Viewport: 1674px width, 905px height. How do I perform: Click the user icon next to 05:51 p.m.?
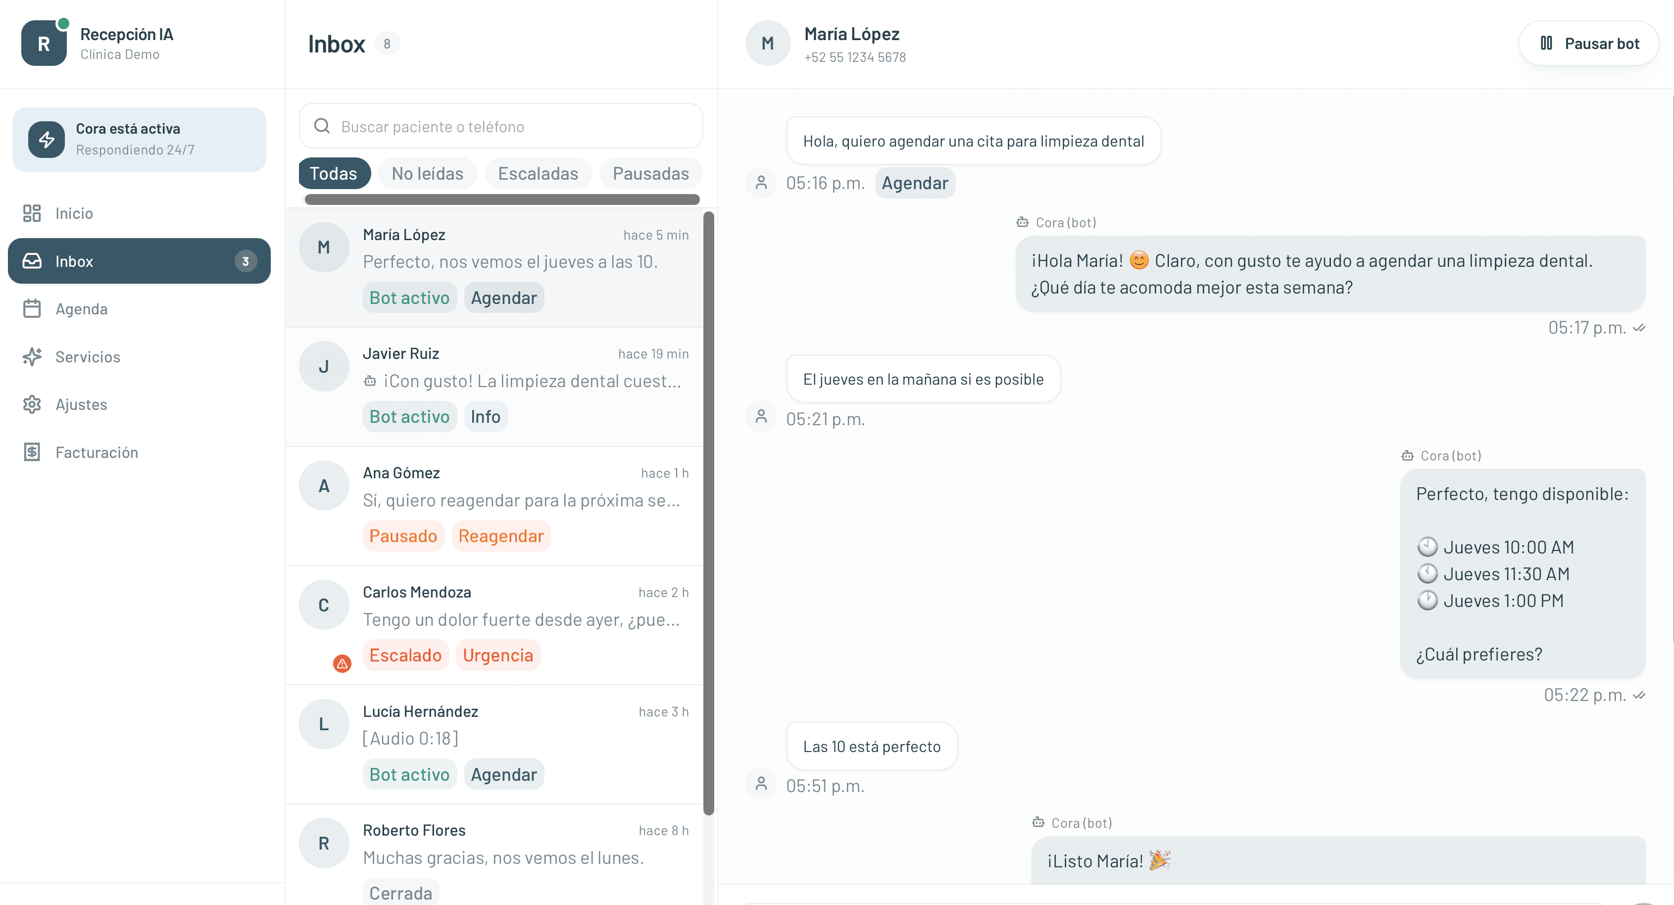click(x=761, y=783)
